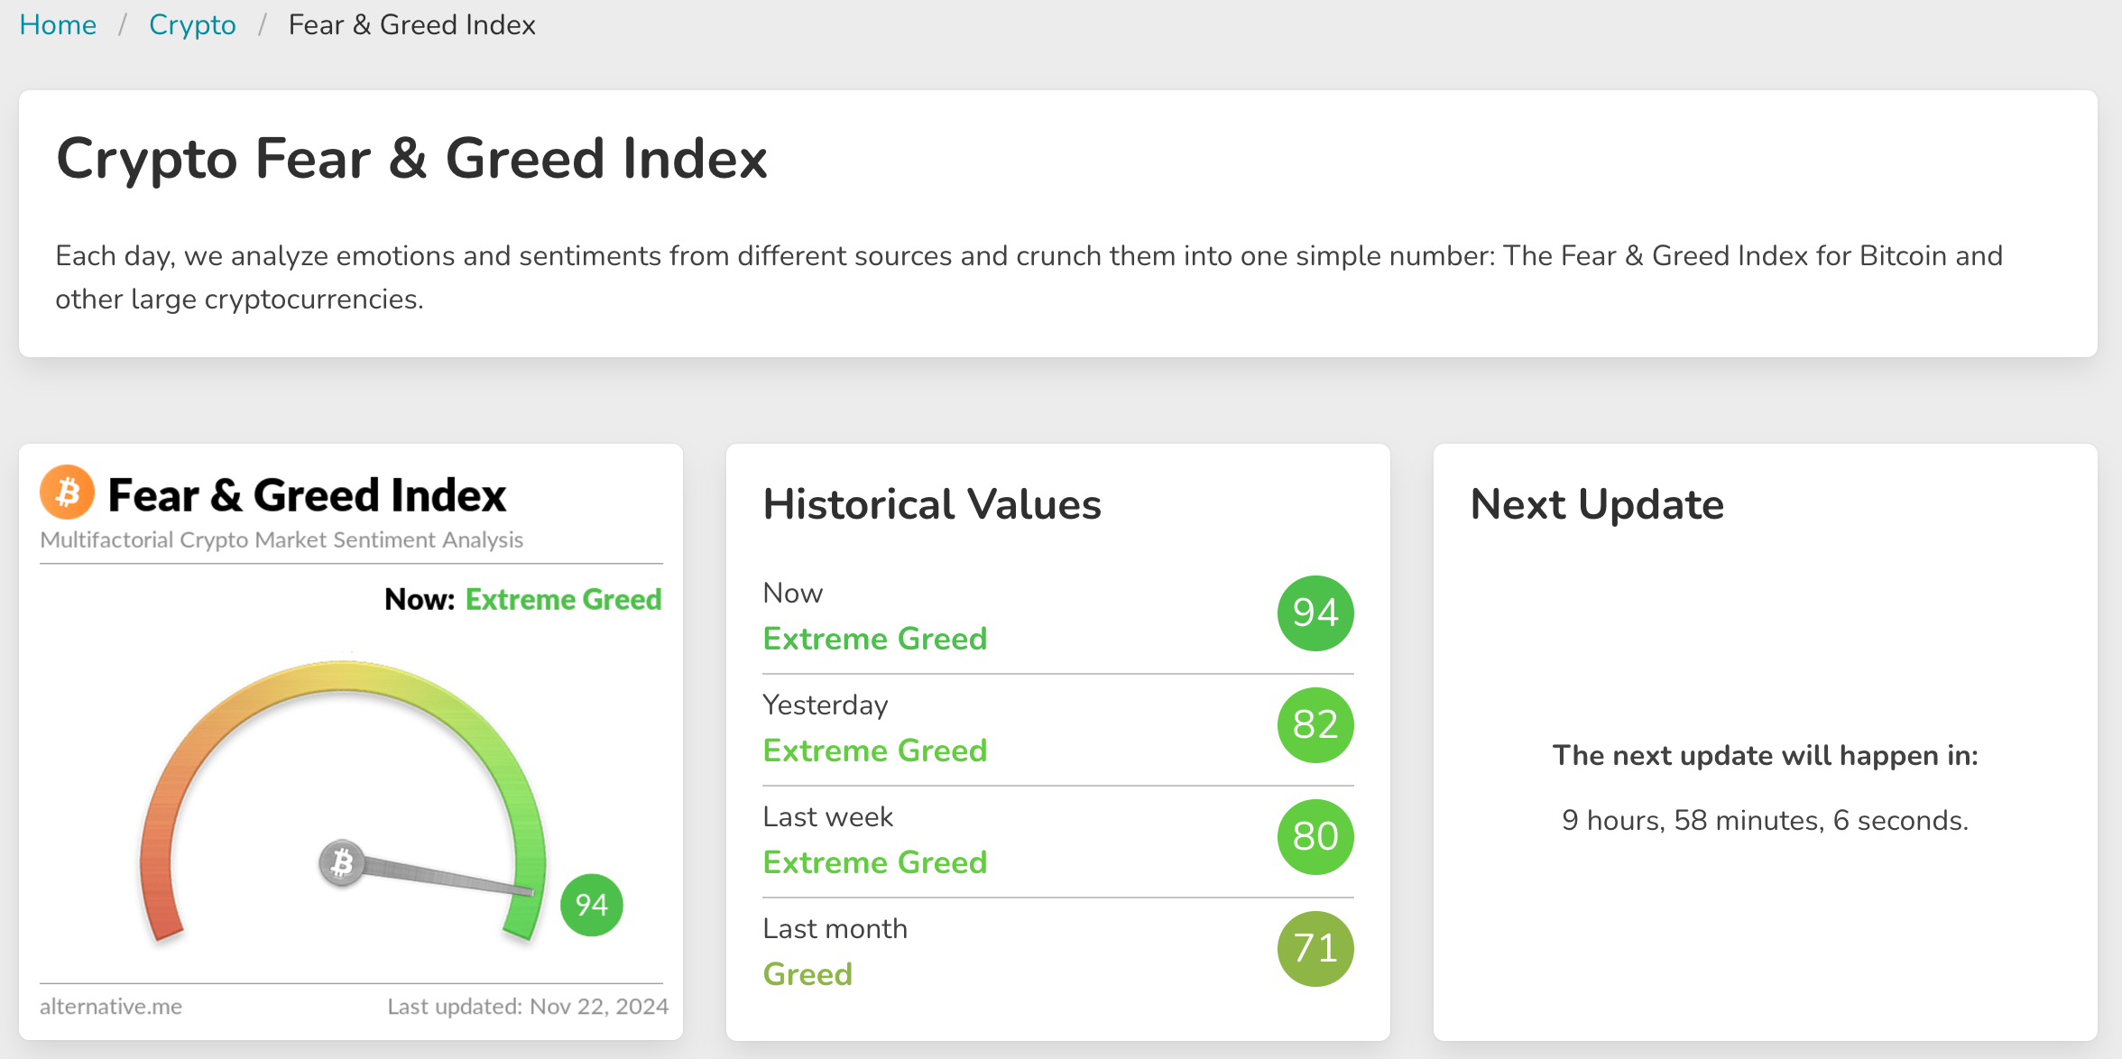Image resolution: width=2122 pixels, height=1059 pixels.
Task: Click the Crypto Fear & Greed Index title
Action: [x=411, y=159]
